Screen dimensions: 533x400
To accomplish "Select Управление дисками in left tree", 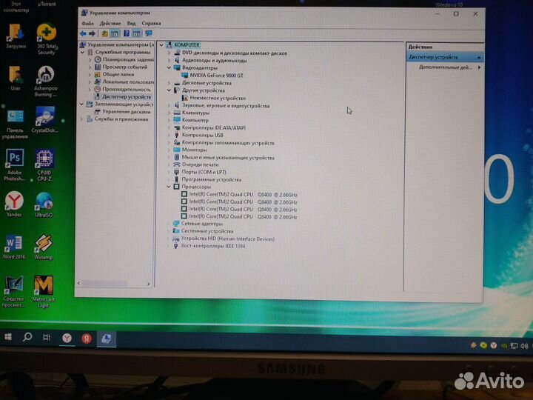I will coord(126,112).
